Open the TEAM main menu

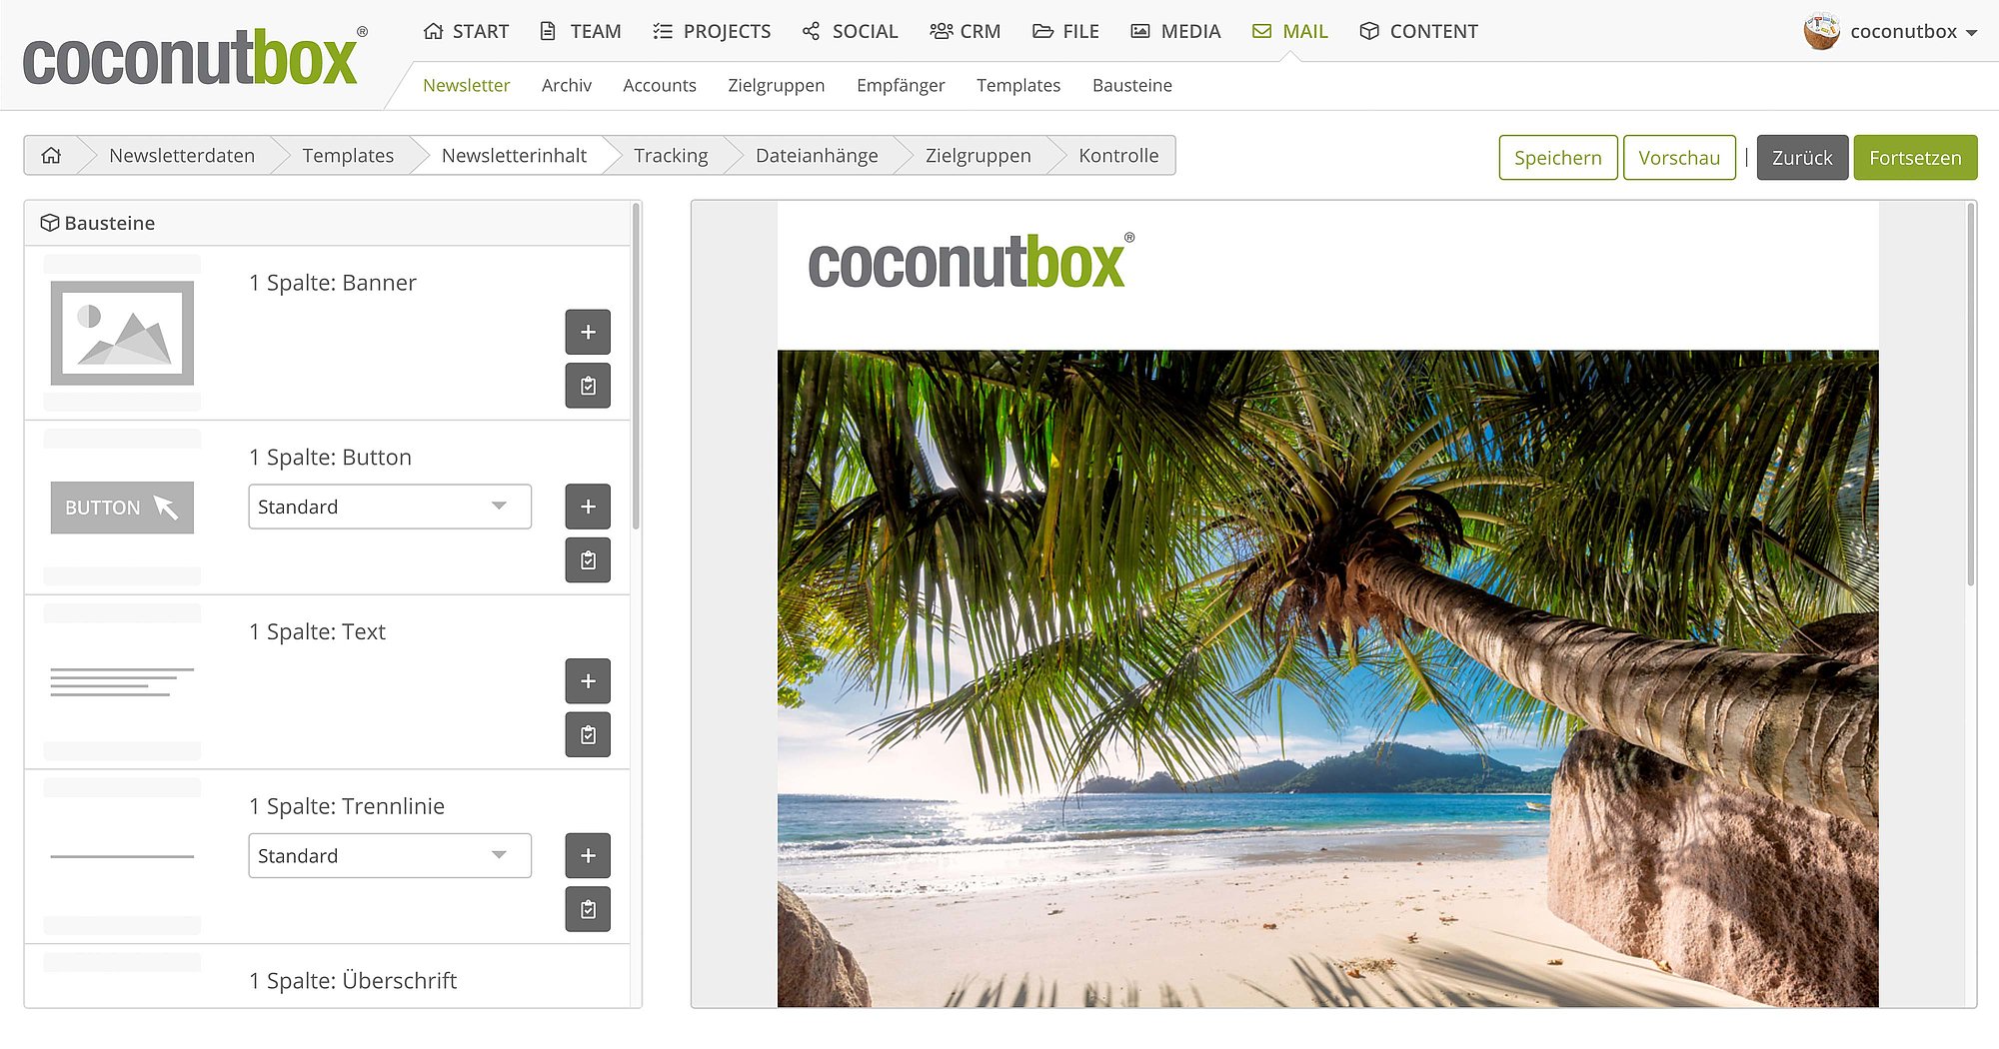click(580, 31)
